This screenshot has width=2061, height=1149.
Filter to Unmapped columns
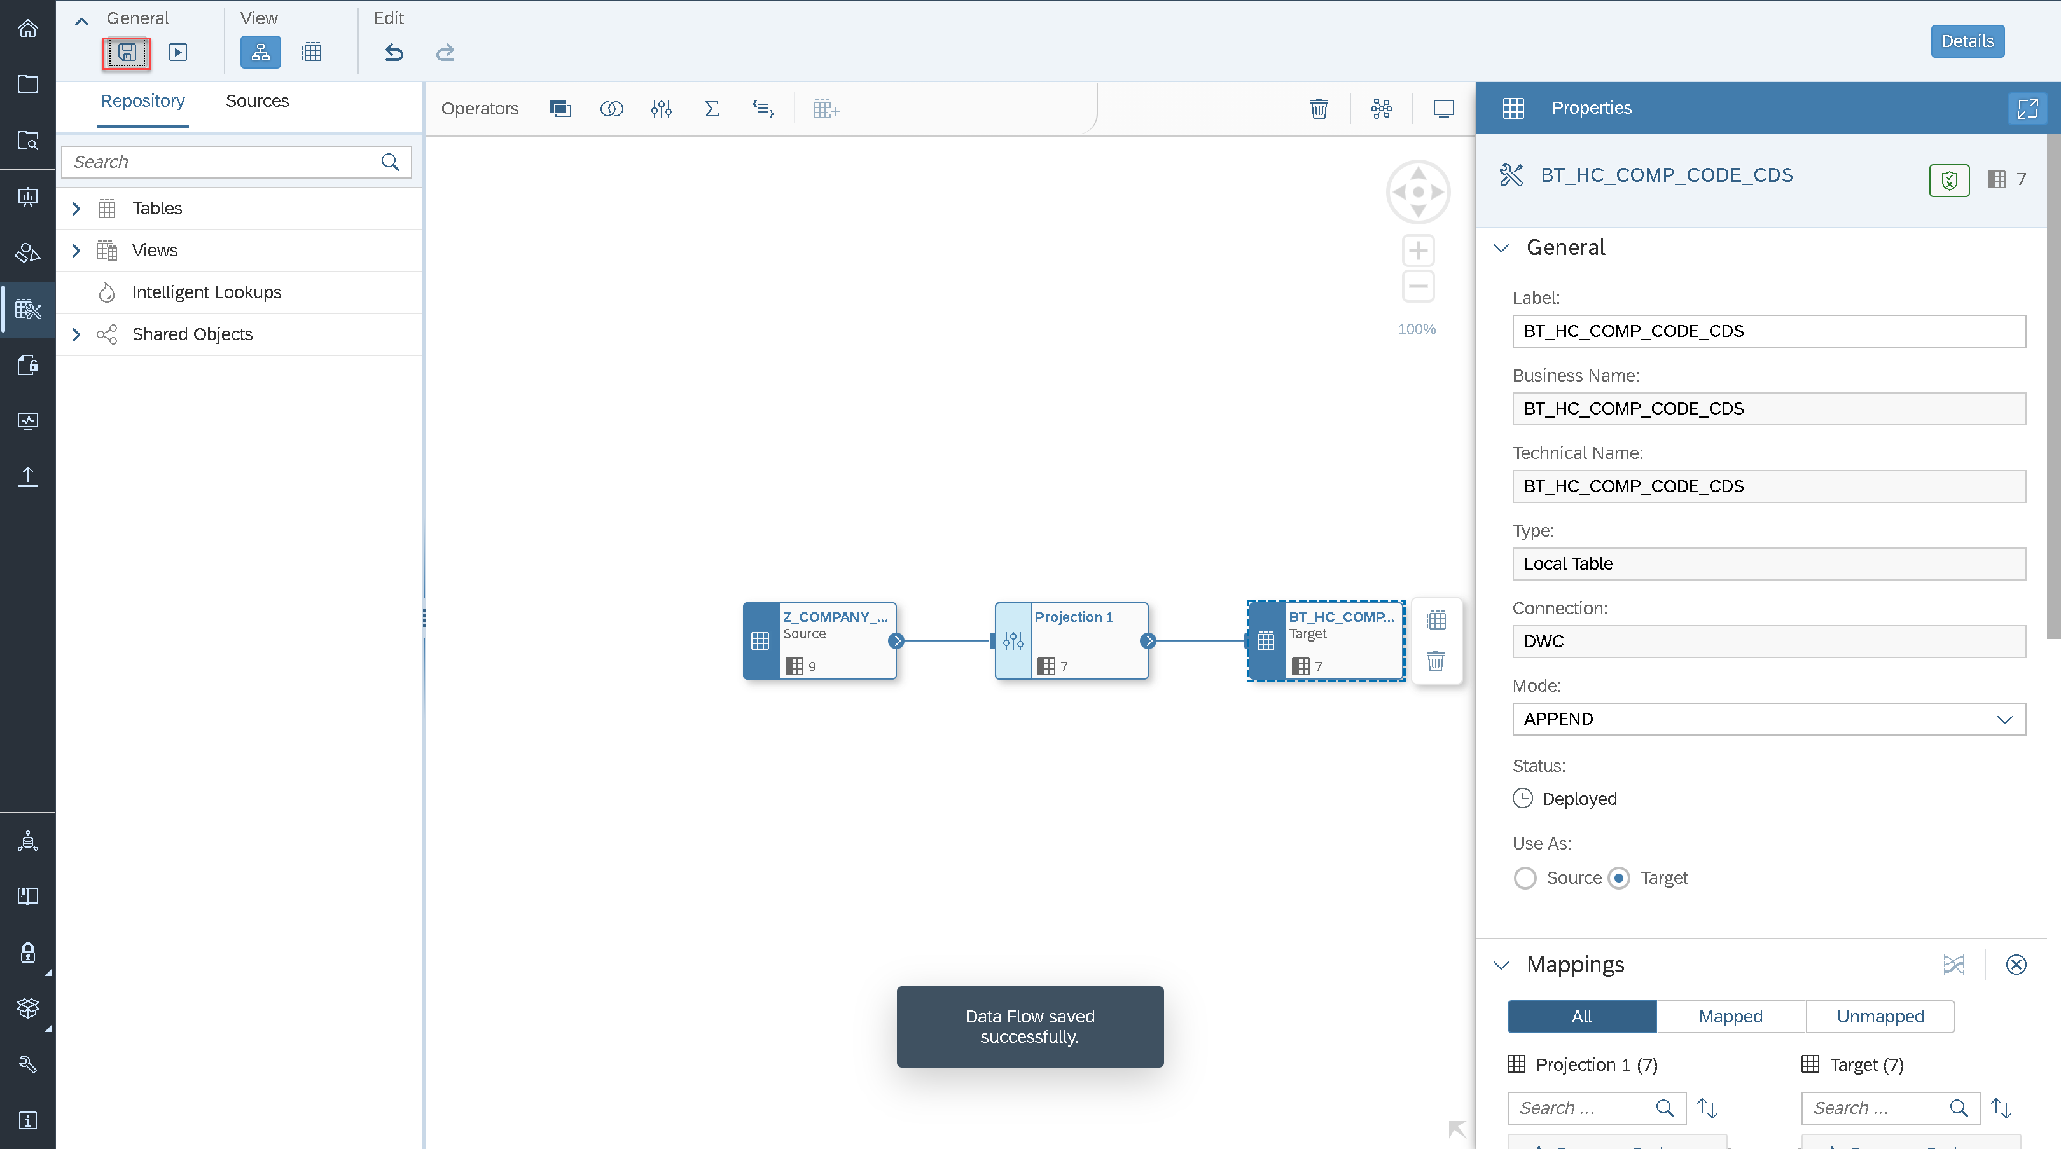click(1880, 1016)
